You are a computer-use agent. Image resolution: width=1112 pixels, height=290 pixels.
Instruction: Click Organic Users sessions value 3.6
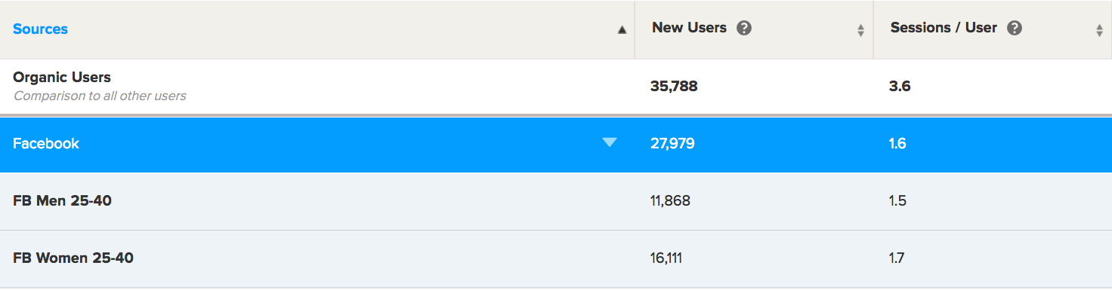(900, 87)
